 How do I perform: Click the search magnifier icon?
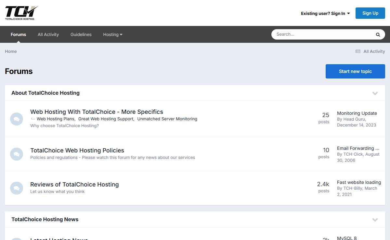(x=378, y=34)
